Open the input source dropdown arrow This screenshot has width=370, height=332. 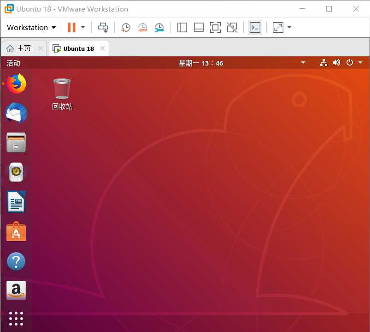(x=303, y=63)
